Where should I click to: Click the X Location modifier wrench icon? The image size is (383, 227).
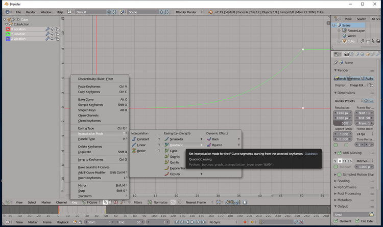tap(47, 29)
